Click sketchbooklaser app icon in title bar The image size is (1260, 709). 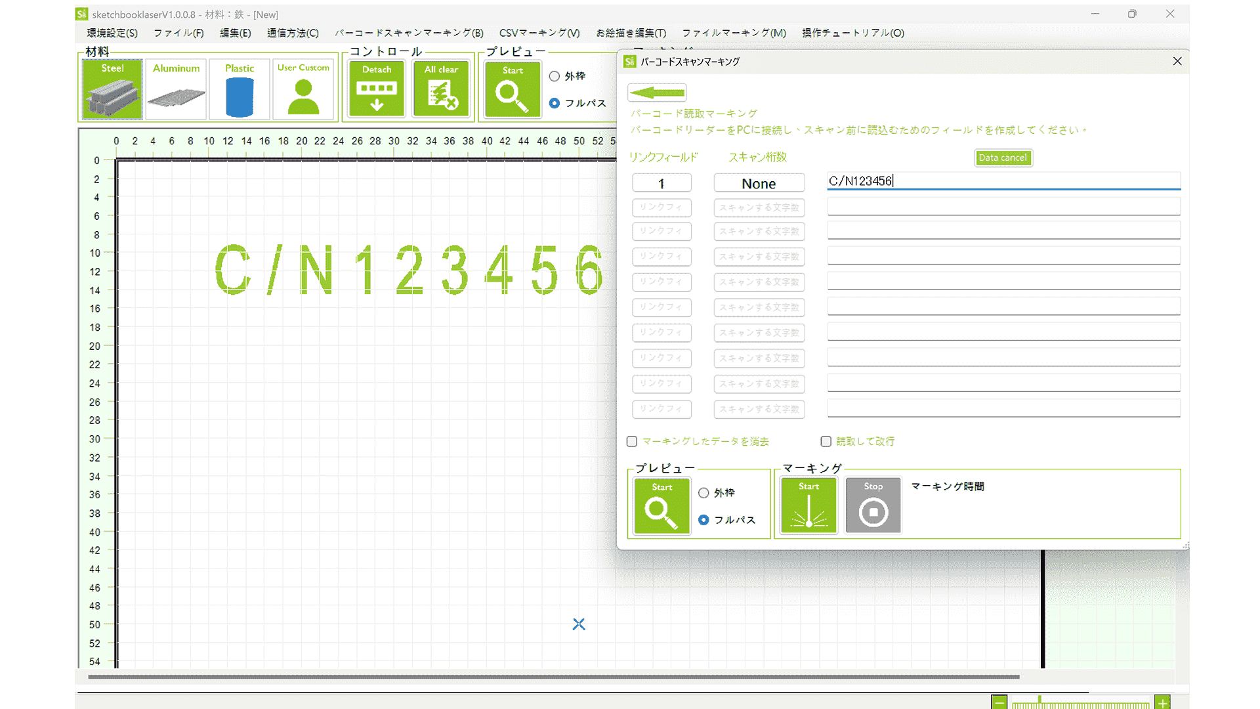tap(81, 14)
